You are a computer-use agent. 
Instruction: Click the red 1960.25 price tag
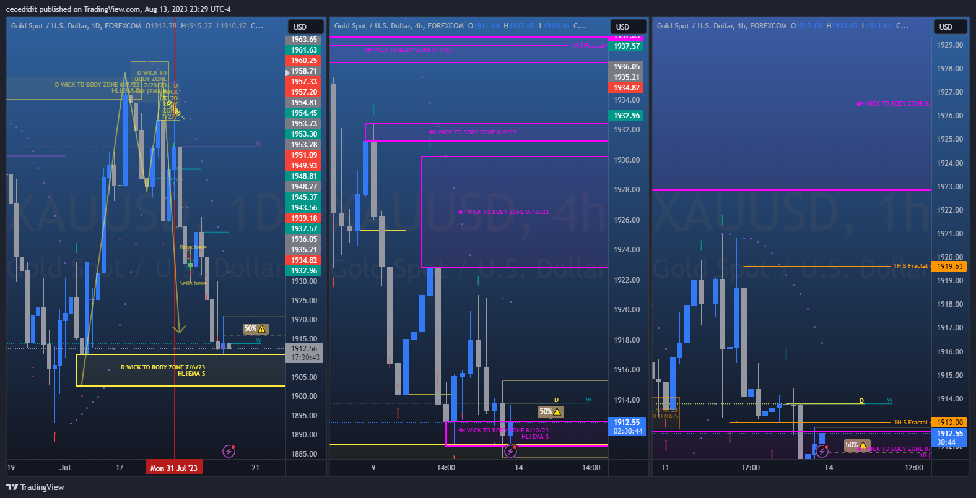(x=305, y=61)
